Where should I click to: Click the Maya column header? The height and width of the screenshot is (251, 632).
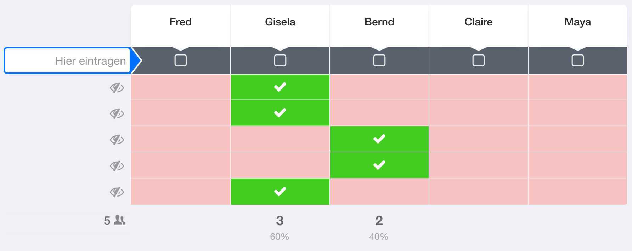click(577, 22)
